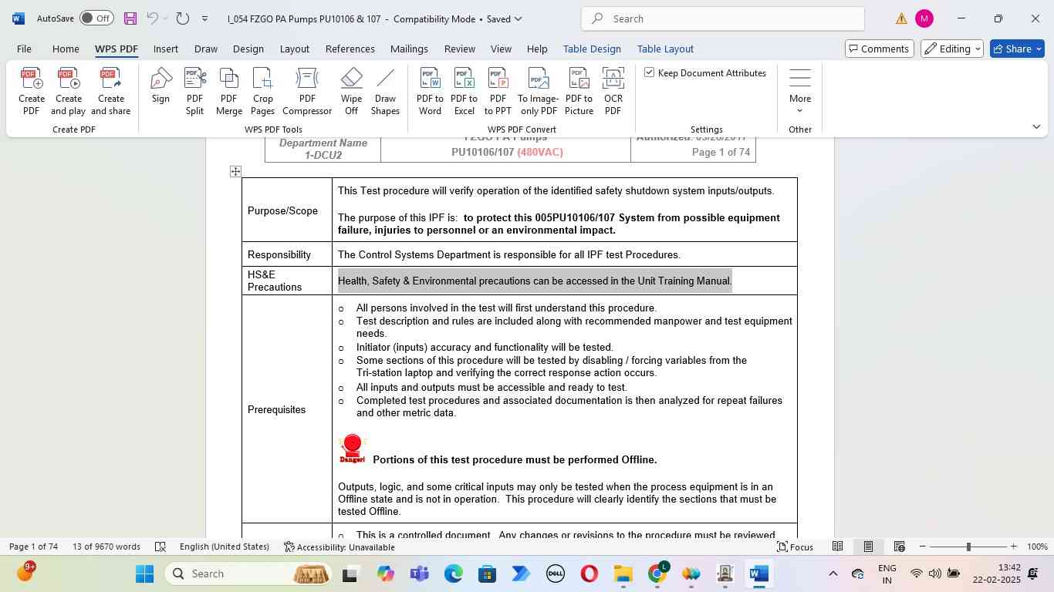
Task: Click Create and play icon
Action: pos(68,91)
